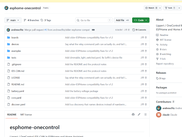Toggle Watch on this repository

(151, 8)
